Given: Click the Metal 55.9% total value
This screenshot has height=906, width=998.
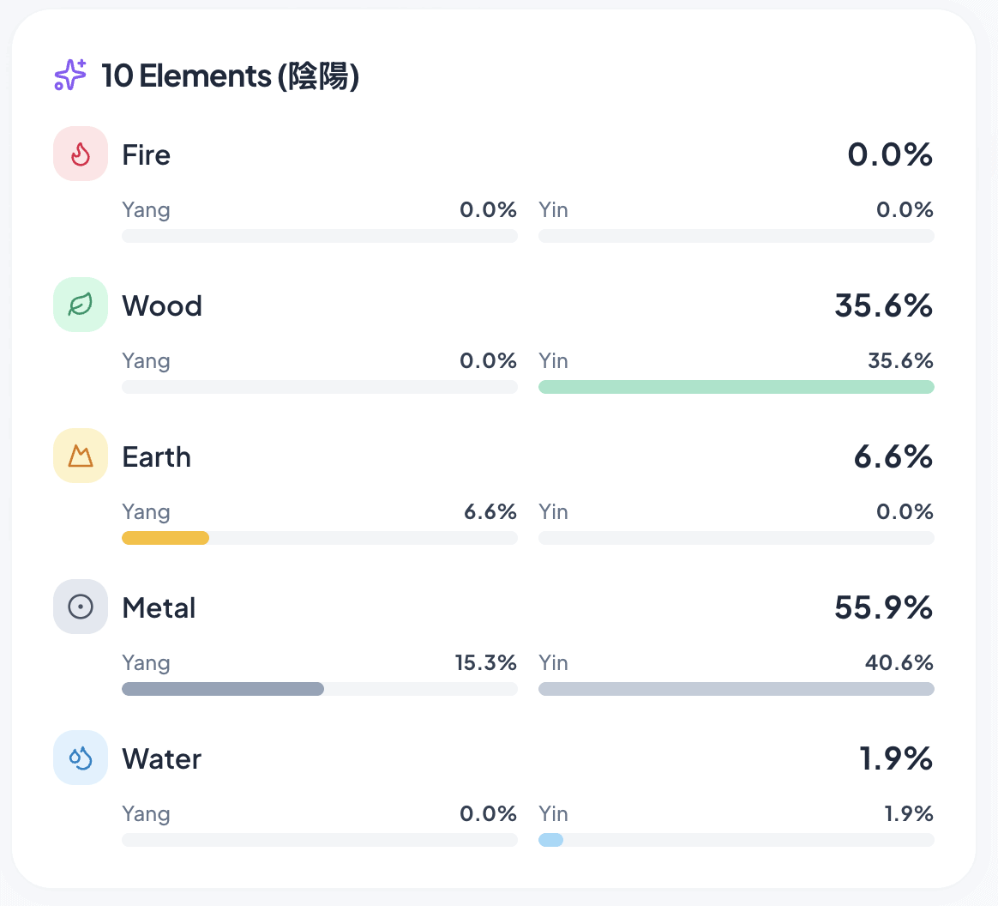Looking at the screenshot, I should coord(883,608).
